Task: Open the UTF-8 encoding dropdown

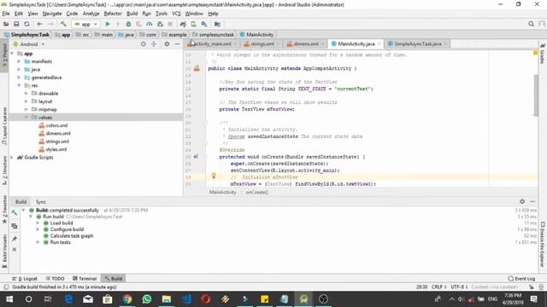Action: 459,287
